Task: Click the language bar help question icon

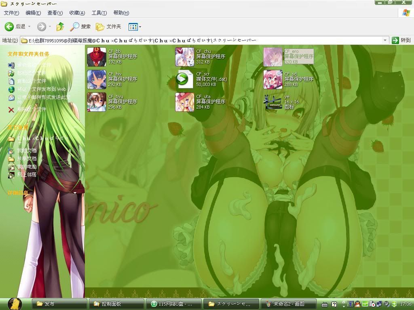Action: tap(334, 305)
